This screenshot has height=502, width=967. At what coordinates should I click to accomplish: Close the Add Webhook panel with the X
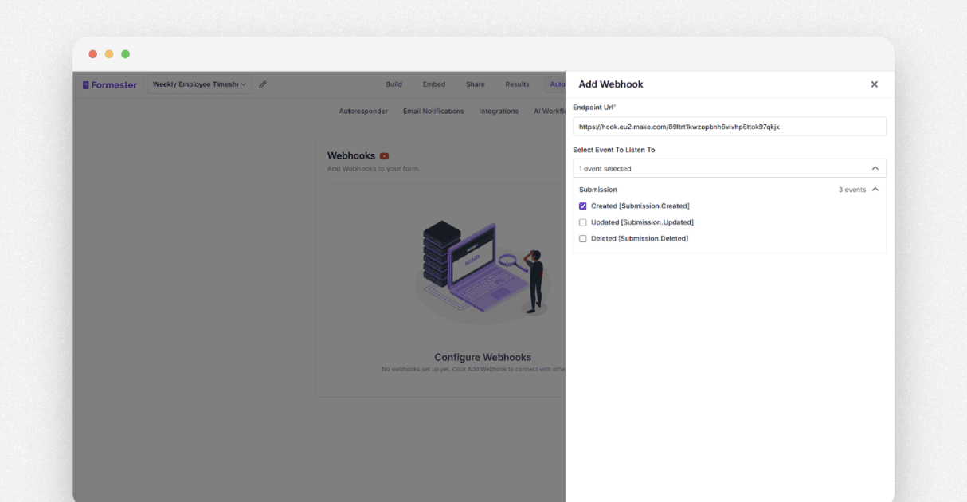(x=874, y=84)
